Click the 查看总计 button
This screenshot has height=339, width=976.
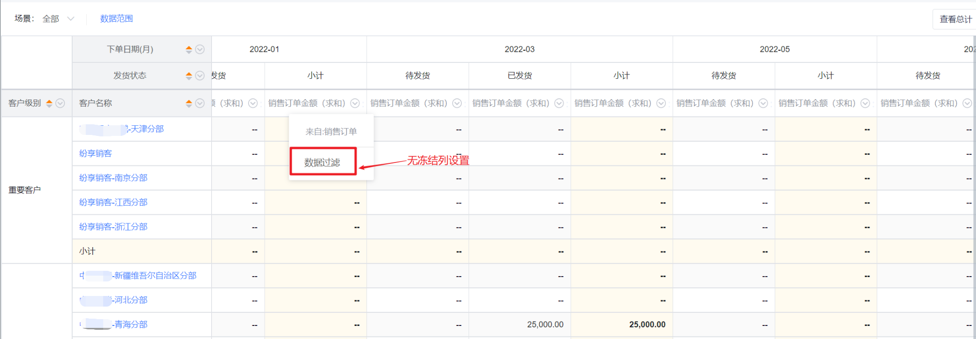pyautogui.click(x=955, y=19)
